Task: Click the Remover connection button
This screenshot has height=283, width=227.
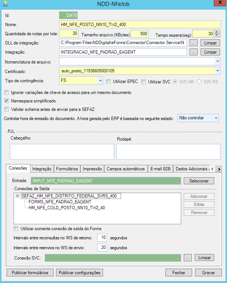Action: tap(199, 213)
